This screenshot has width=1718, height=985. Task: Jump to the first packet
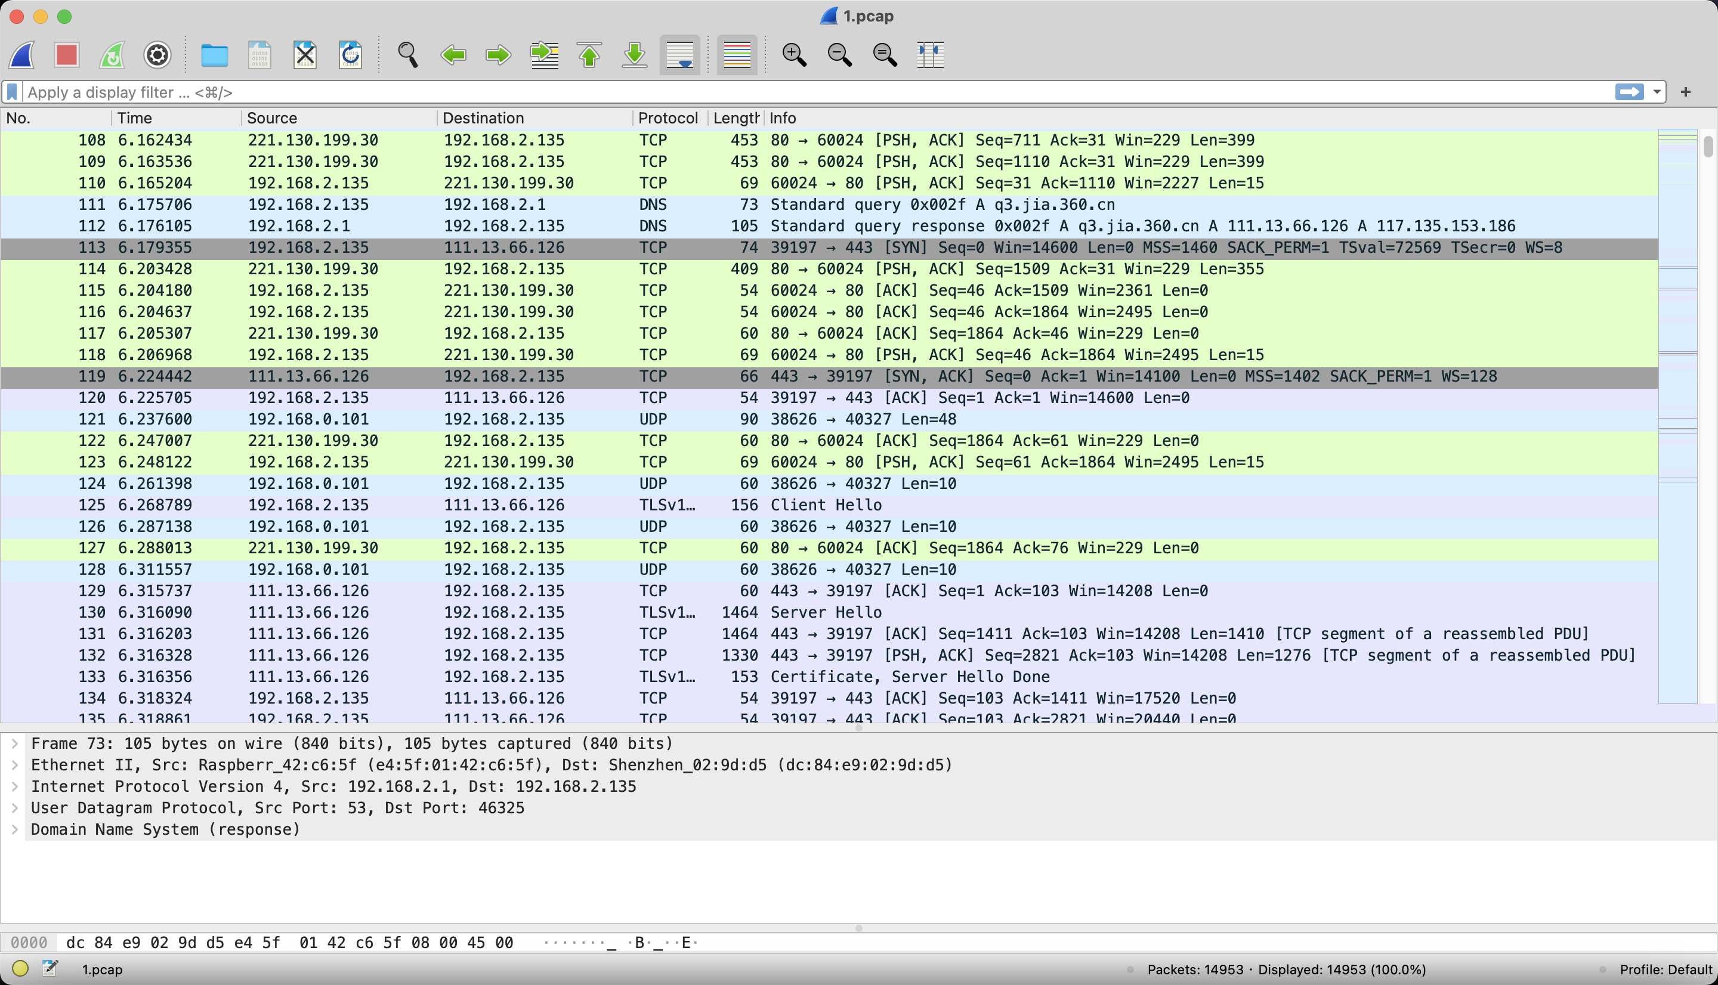[x=589, y=55]
